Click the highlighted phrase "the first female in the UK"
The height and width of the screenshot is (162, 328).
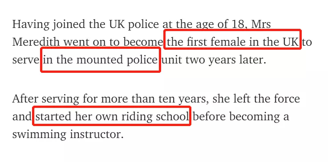click(233, 42)
